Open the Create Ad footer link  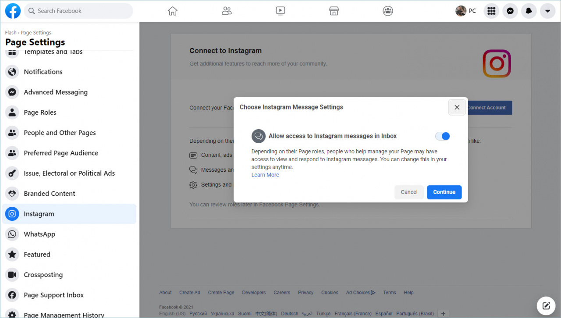[x=190, y=293]
